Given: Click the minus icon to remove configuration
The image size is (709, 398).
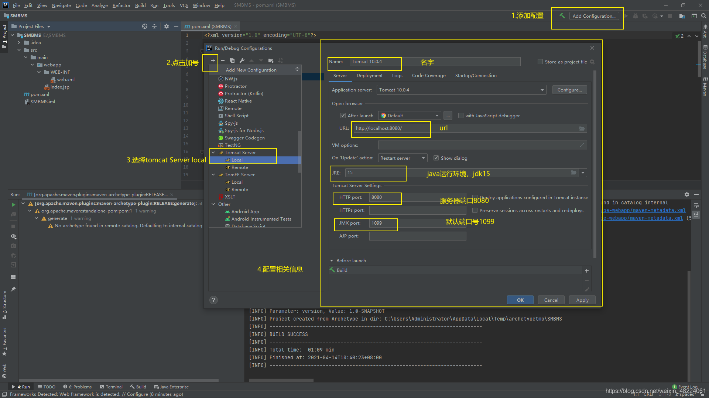Looking at the screenshot, I should (223, 60).
